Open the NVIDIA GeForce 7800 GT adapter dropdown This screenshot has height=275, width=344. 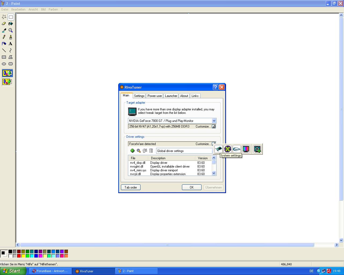pyautogui.click(x=214, y=121)
